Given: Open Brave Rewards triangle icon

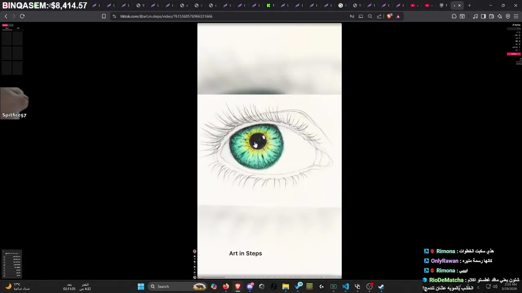Looking at the screenshot, I should [x=398, y=16].
